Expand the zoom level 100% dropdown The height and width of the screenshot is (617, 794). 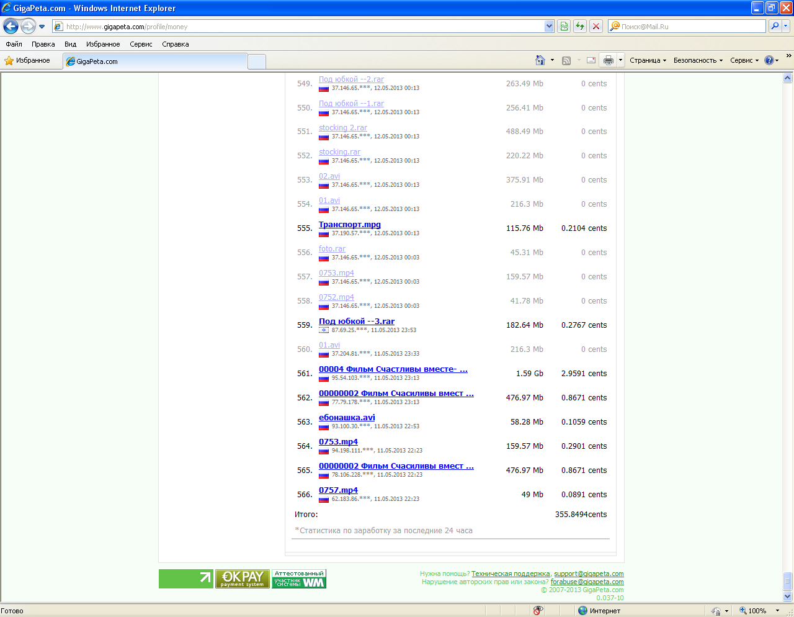[x=777, y=611]
